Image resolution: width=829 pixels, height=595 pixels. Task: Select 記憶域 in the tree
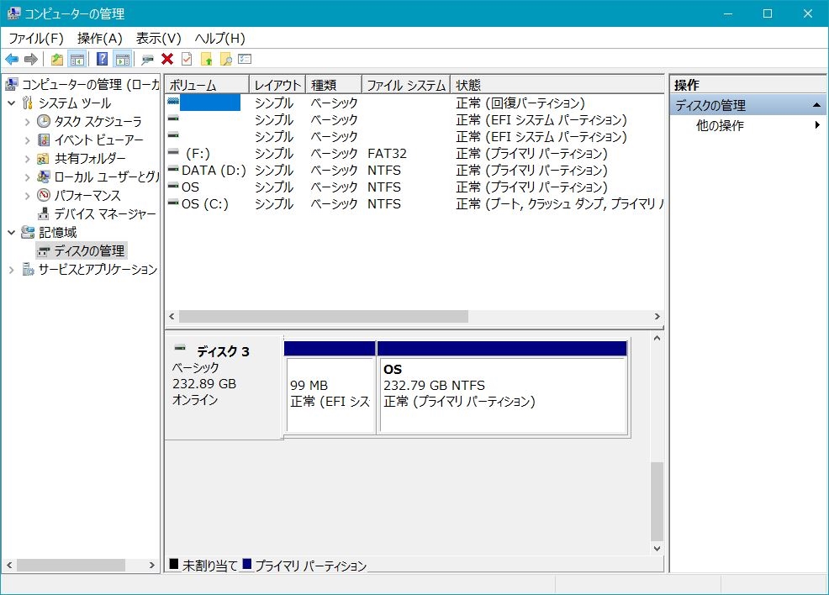[58, 233]
